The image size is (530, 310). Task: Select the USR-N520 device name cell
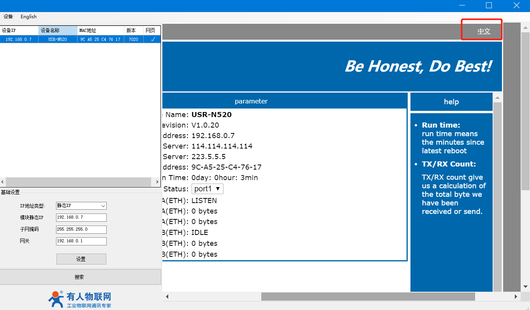(x=58, y=39)
